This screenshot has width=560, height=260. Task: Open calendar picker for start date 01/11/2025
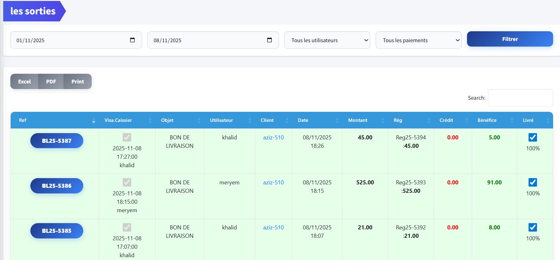132,40
